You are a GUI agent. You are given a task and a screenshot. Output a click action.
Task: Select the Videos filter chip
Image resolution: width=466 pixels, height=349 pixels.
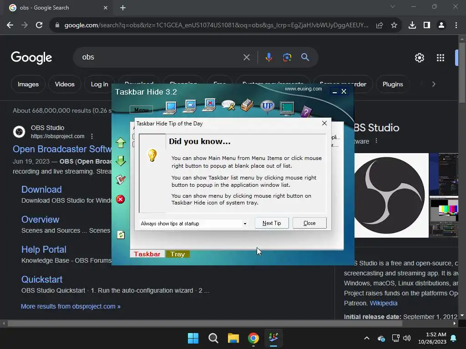coord(65,84)
